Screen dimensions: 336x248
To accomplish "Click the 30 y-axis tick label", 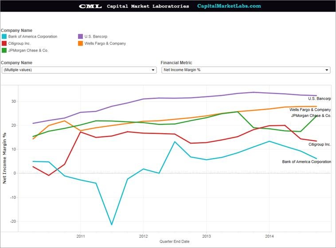I will coord(14,101).
